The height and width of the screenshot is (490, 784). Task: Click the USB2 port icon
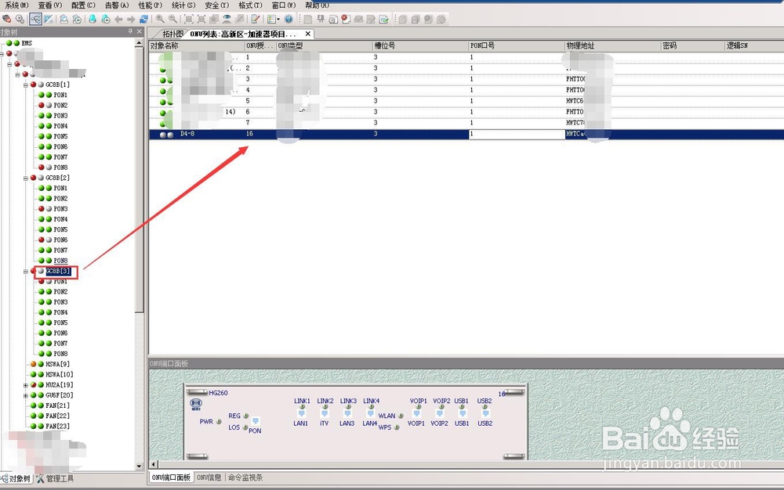click(485, 413)
